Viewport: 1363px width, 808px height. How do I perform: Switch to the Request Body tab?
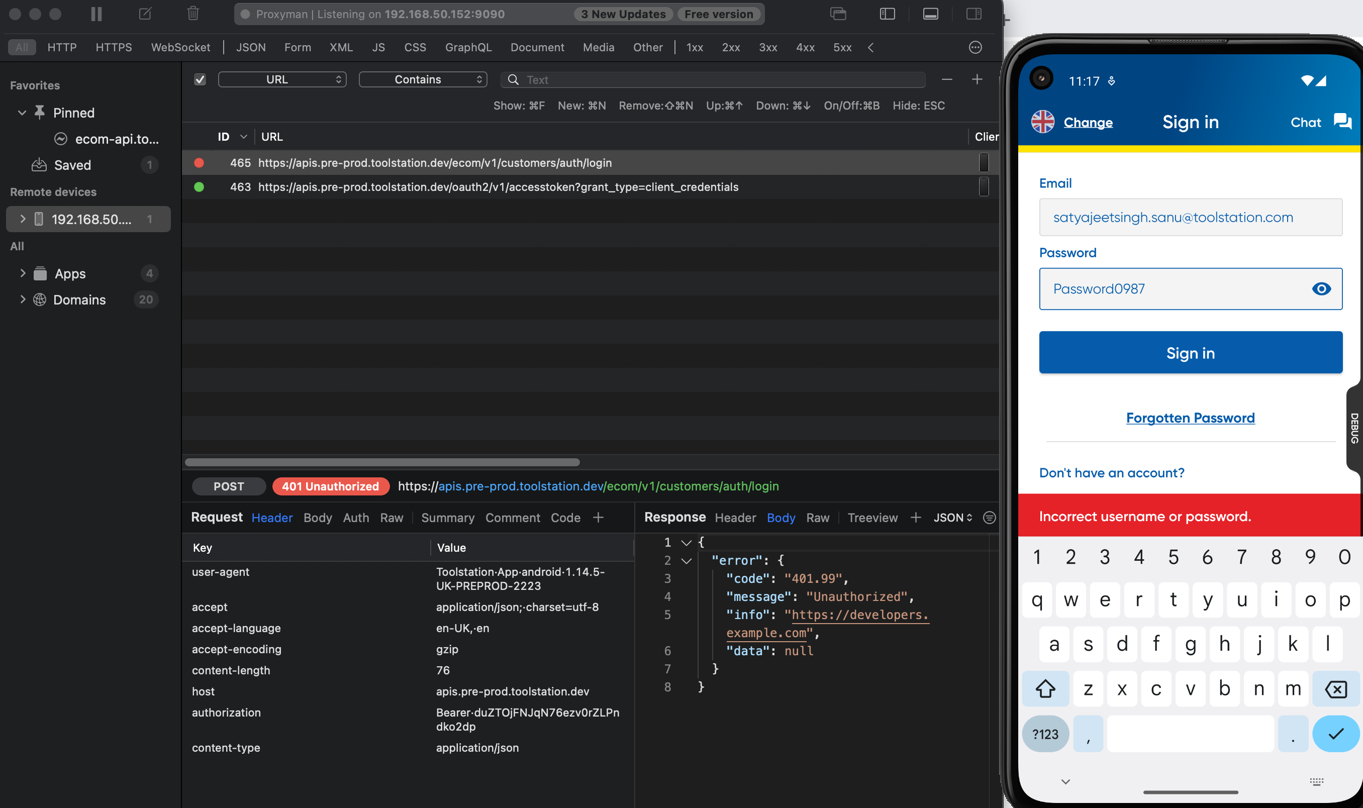tap(318, 518)
